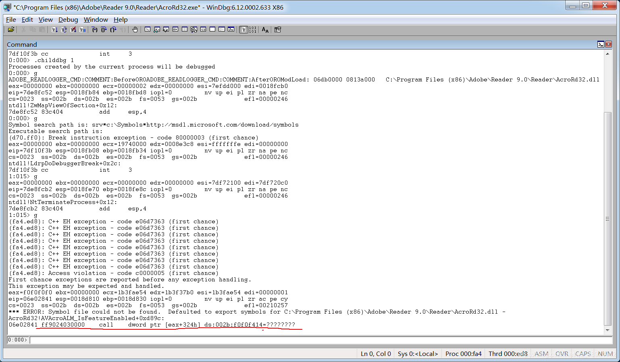Open the Call Stack window toolbar icon
620x362 pixels.
194,29
